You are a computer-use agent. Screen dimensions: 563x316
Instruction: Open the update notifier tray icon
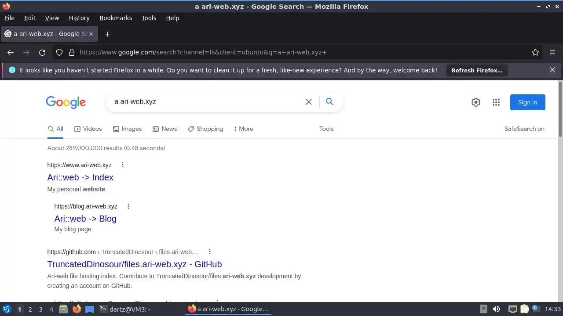pyautogui.click(x=536, y=309)
